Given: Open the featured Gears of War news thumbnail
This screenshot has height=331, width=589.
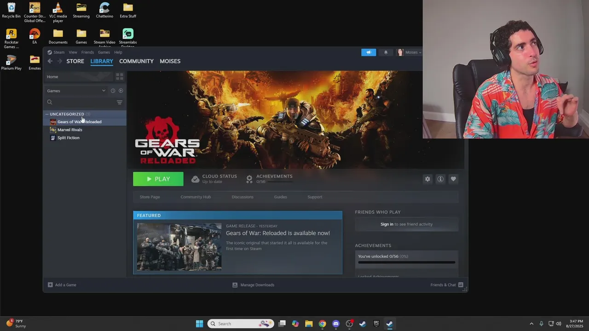Looking at the screenshot, I should tap(179, 247).
